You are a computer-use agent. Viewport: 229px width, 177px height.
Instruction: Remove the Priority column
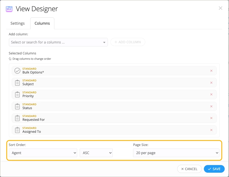[211, 94]
